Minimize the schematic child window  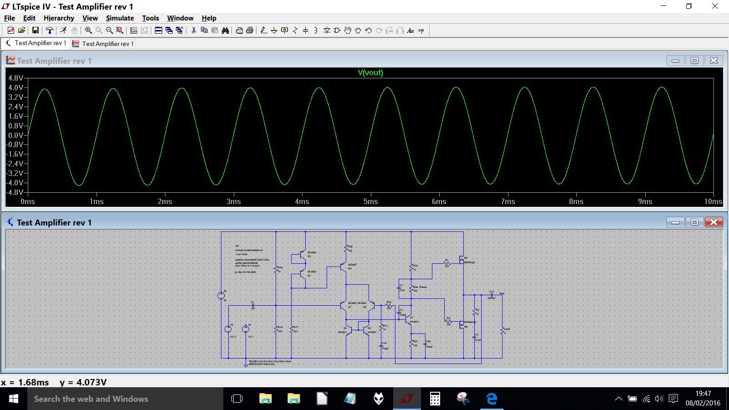[x=675, y=222]
